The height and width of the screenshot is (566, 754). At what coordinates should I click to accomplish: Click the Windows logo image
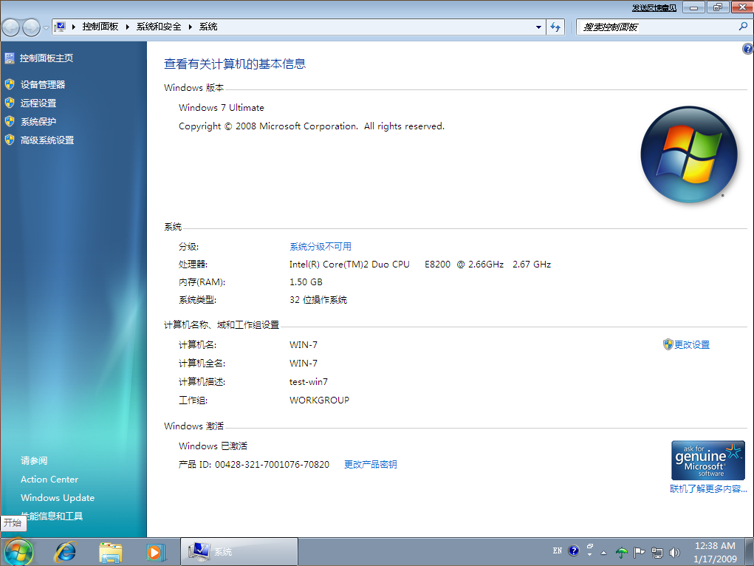tap(688, 154)
